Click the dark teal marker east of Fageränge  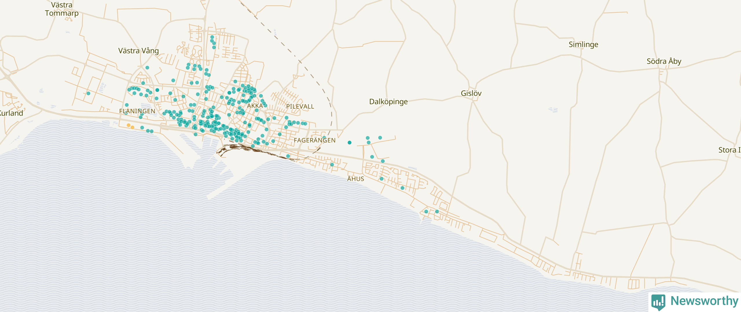(349, 142)
